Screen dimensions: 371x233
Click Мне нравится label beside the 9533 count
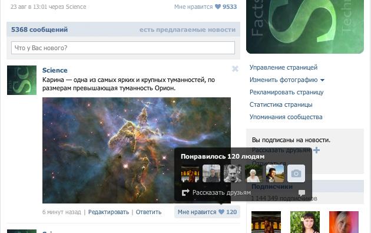194,7
